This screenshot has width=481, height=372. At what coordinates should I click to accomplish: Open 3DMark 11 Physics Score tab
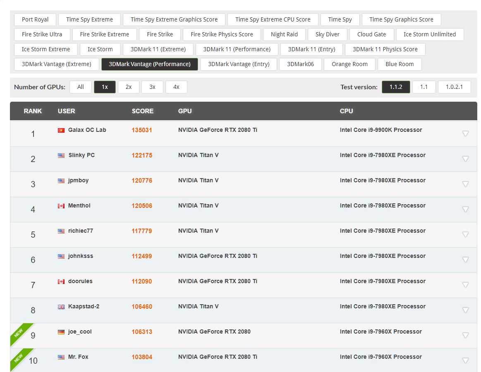click(x=385, y=49)
